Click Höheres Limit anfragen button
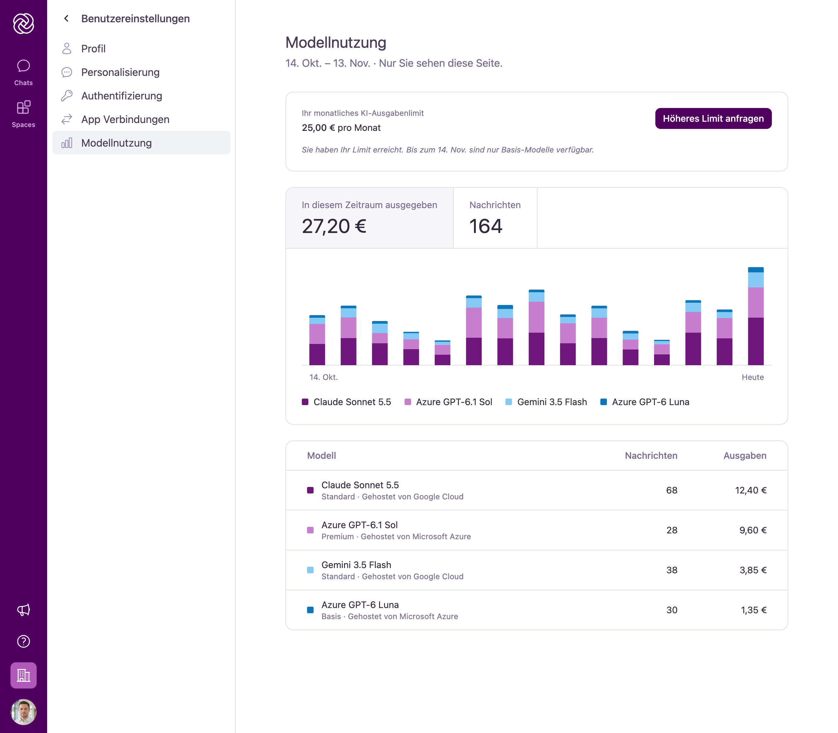838x733 pixels. pyautogui.click(x=713, y=118)
